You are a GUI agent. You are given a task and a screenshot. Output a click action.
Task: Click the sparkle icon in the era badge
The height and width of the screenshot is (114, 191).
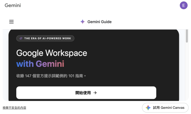tap(21, 38)
